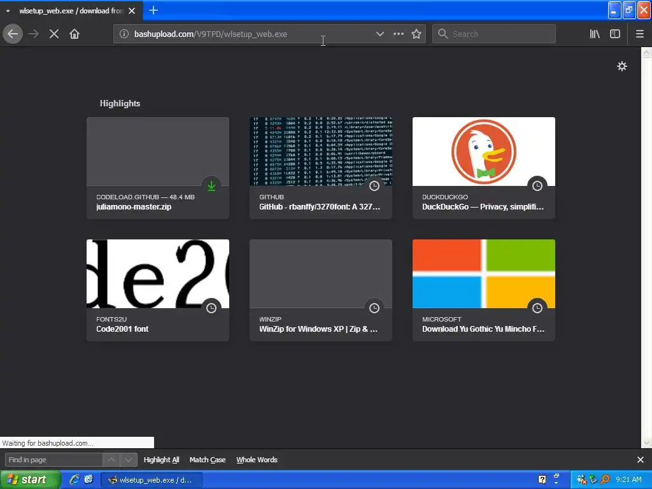Bookmark this page with the star
Image resolution: width=652 pixels, height=489 pixels.
click(x=416, y=34)
